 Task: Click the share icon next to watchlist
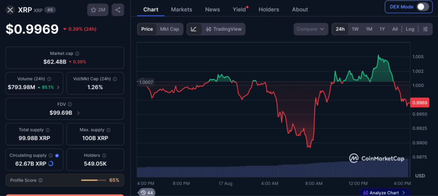[x=118, y=10]
